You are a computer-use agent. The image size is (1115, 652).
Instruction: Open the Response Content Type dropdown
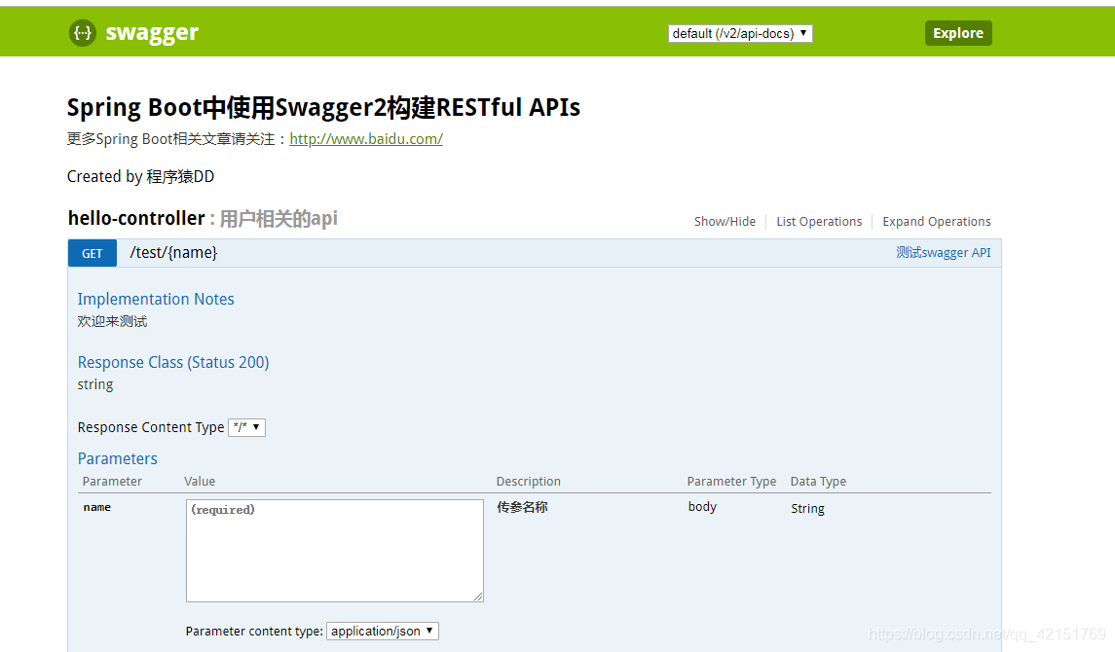coord(246,426)
